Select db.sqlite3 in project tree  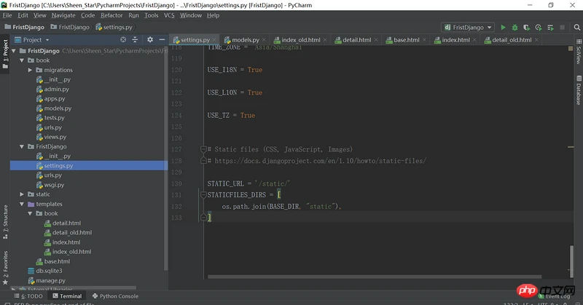point(49,271)
